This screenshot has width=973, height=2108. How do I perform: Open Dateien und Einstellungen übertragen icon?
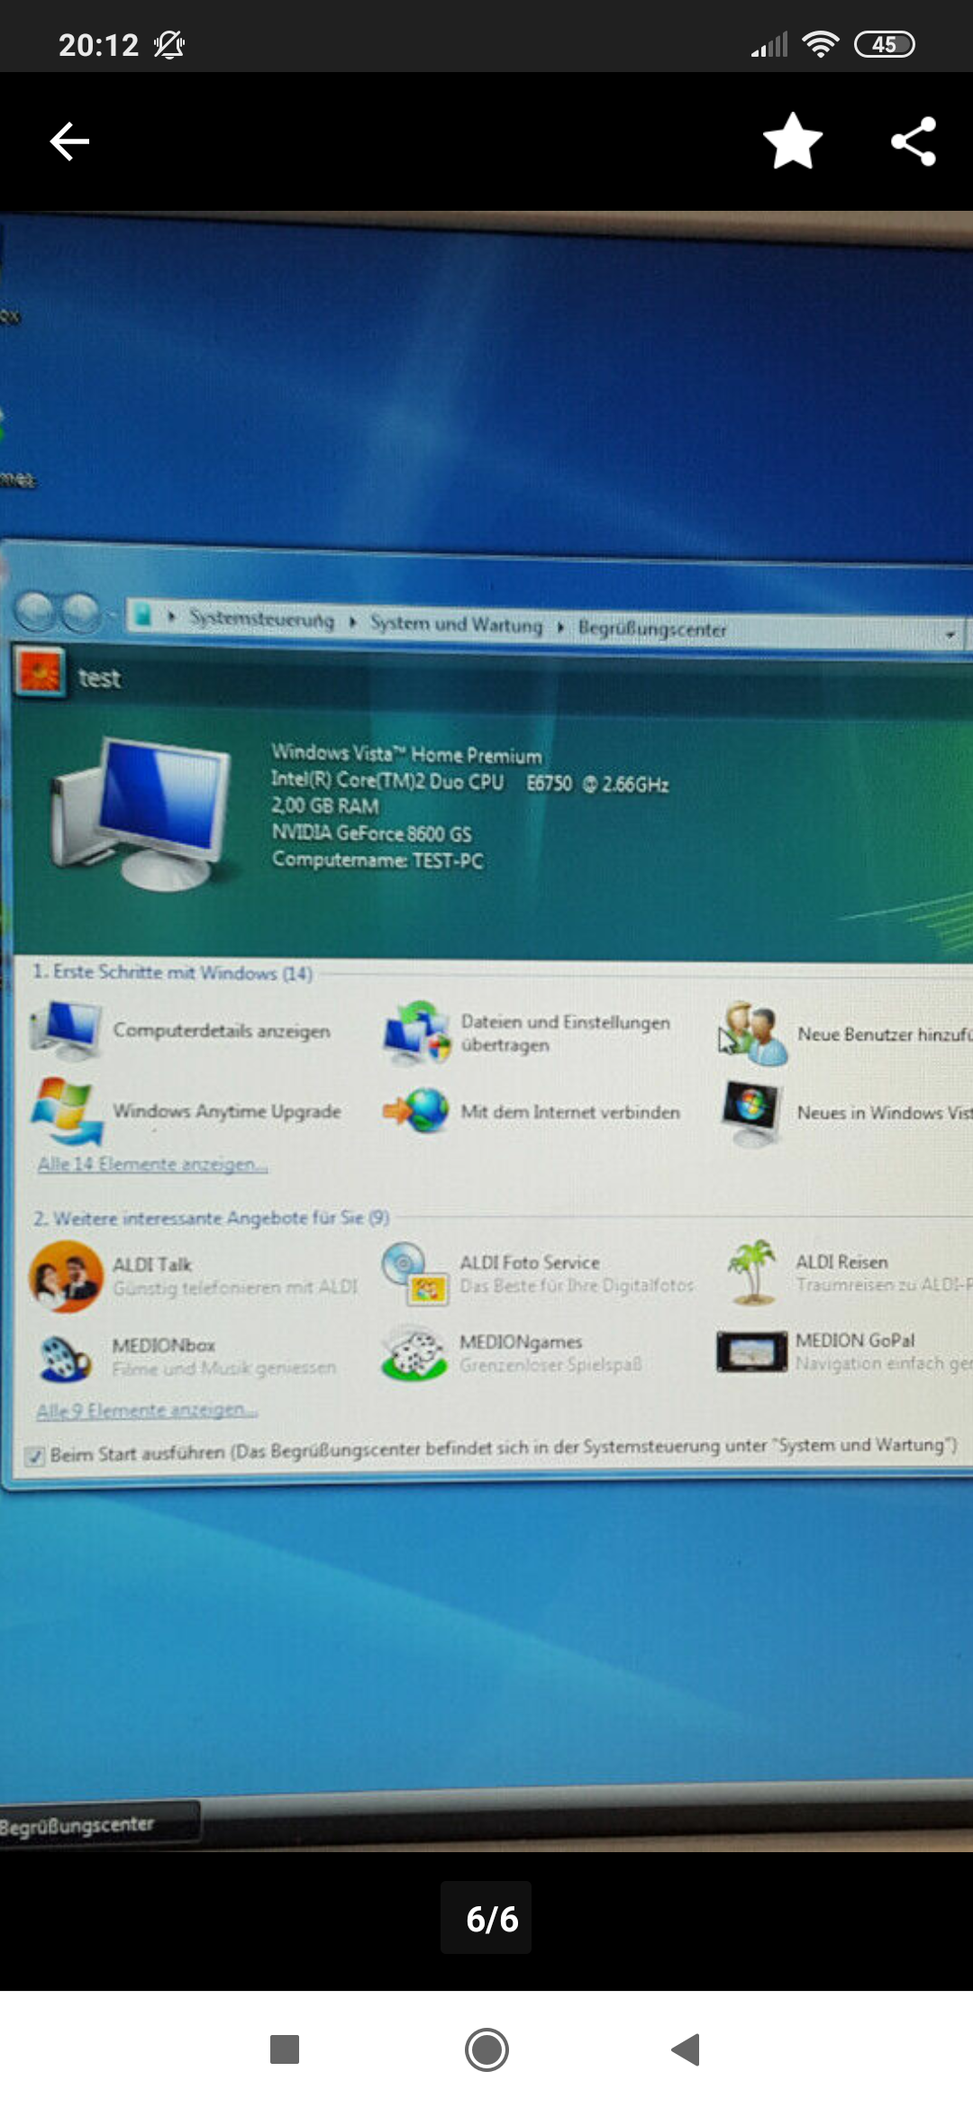click(x=416, y=1032)
